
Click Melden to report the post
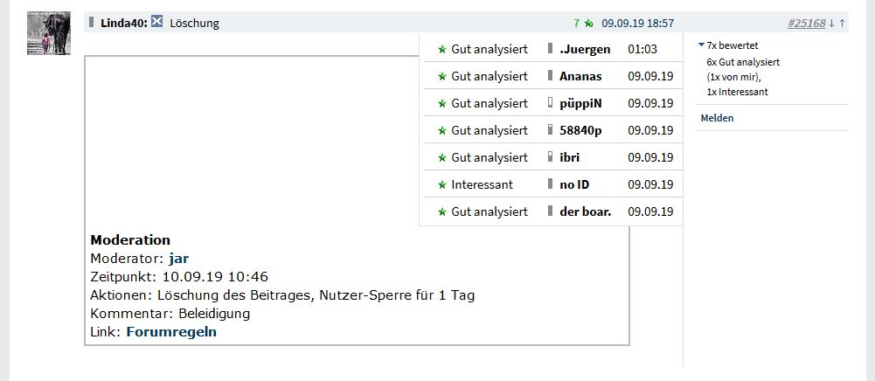pyautogui.click(x=717, y=118)
